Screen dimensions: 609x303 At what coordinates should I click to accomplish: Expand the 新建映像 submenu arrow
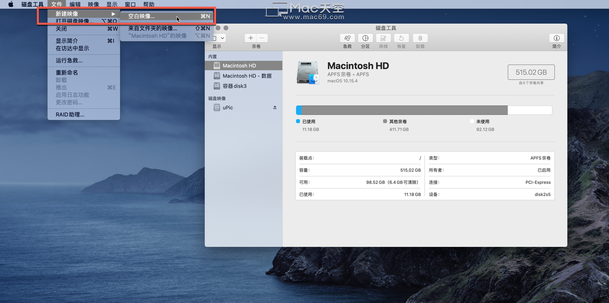[113, 14]
